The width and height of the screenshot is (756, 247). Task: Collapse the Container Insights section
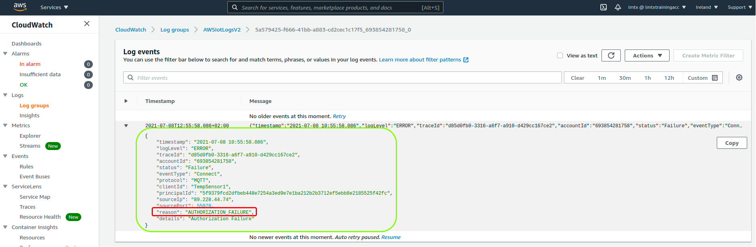coord(5,227)
